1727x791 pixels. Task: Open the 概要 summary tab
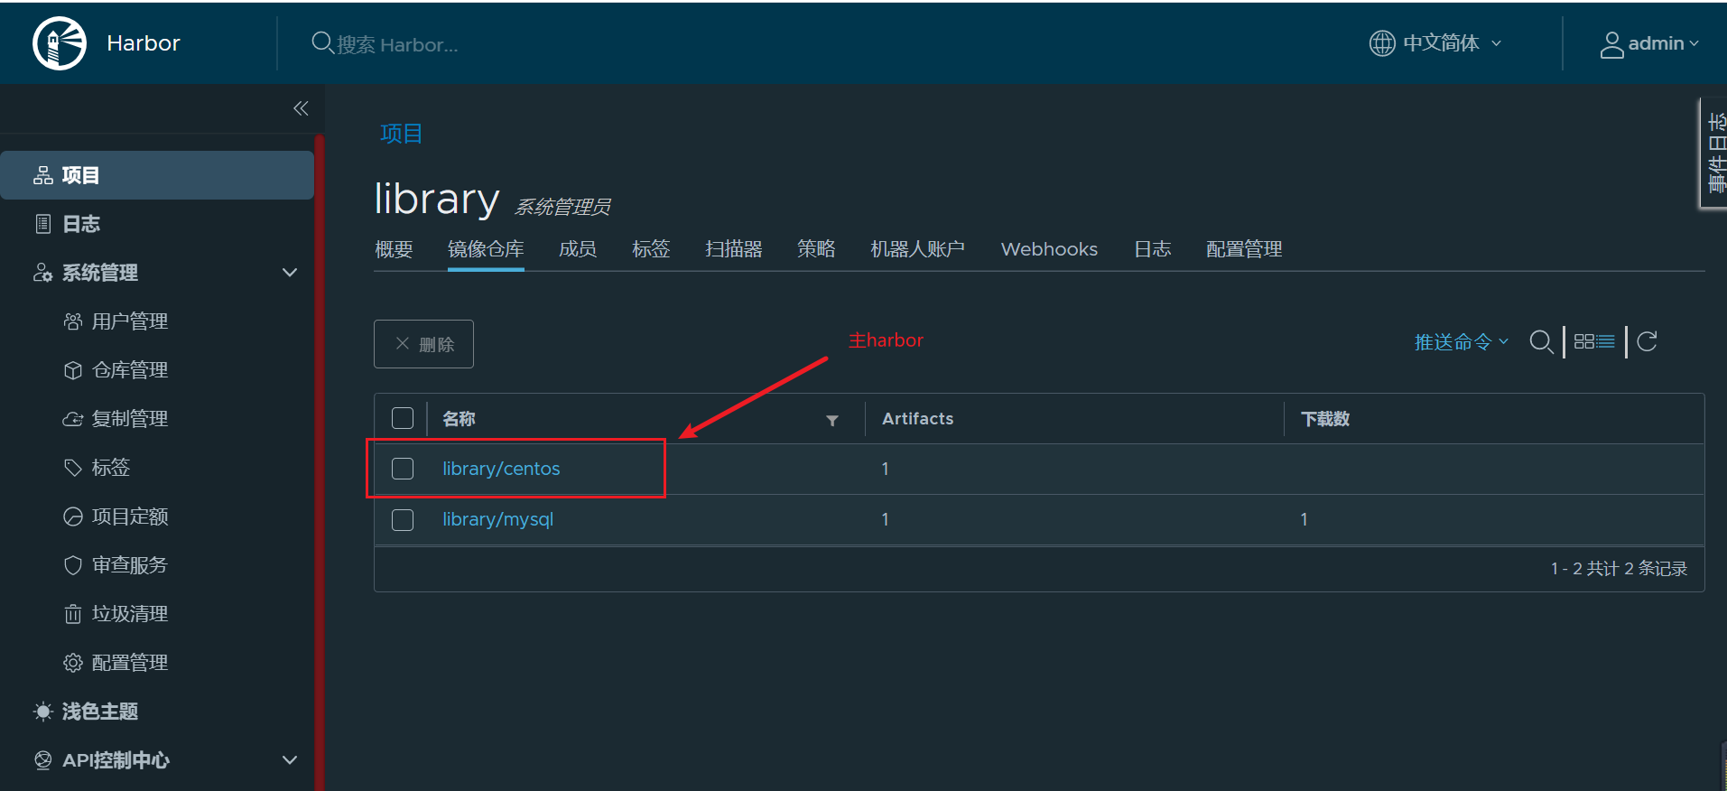click(x=394, y=249)
